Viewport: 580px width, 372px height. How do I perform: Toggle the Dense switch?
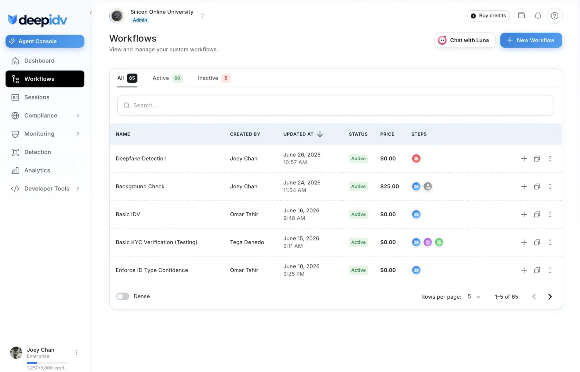tap(123, 296)
